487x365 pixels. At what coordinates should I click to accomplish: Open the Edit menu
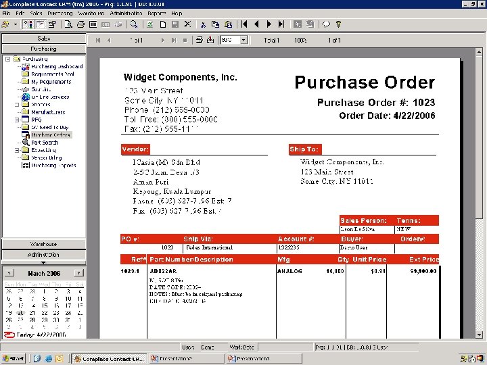(20, 14)
